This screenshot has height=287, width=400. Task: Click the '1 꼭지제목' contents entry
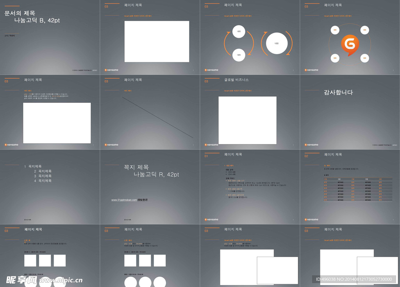pos(33,167)
